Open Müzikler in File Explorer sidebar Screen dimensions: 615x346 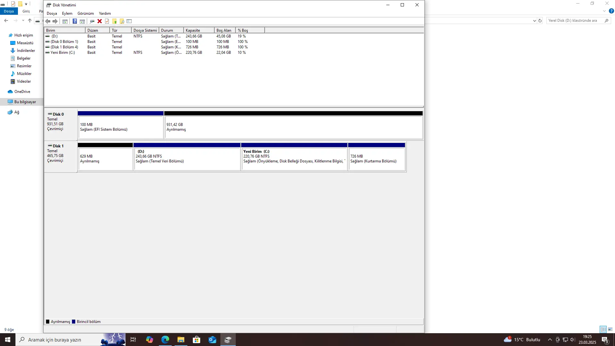[21, 74]
